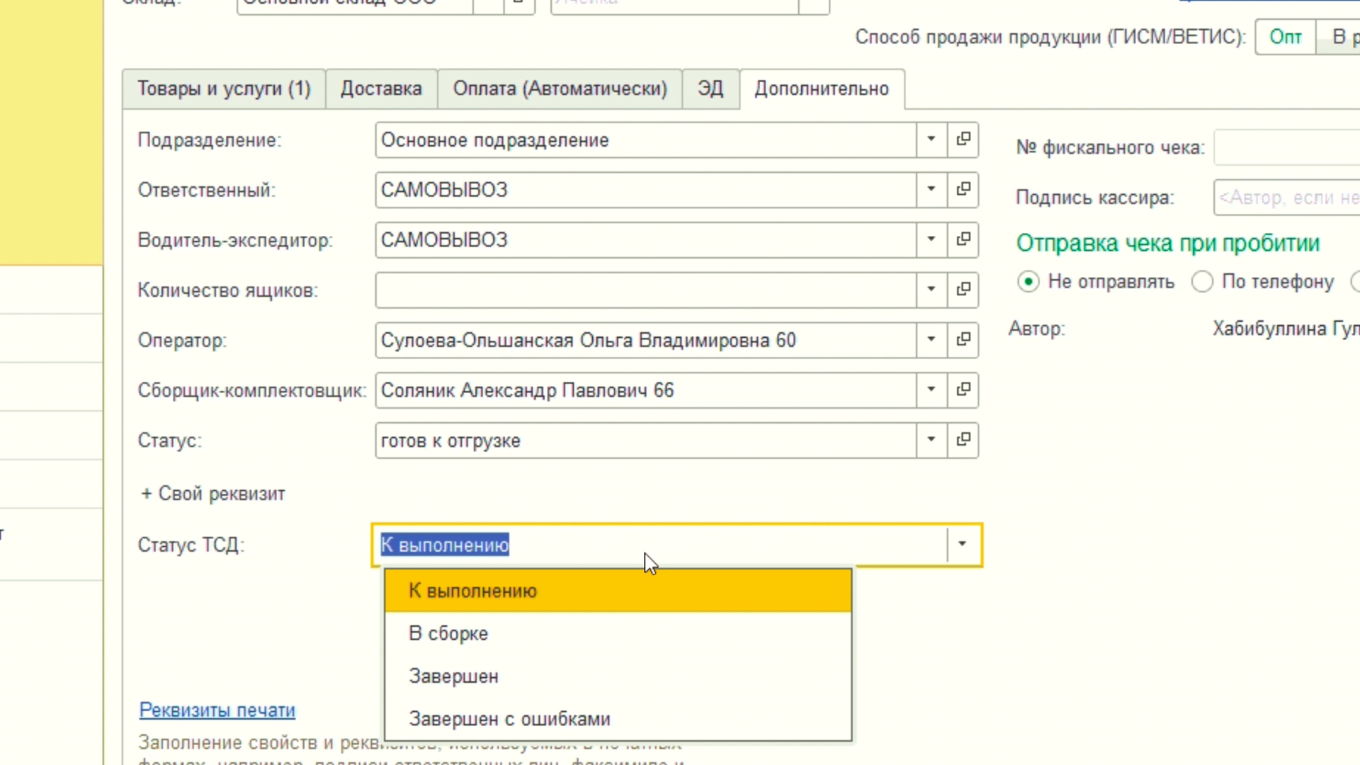Switch to the Доставка tab
Viewport: 1360px width, 765px height.
tap(381, 89)
